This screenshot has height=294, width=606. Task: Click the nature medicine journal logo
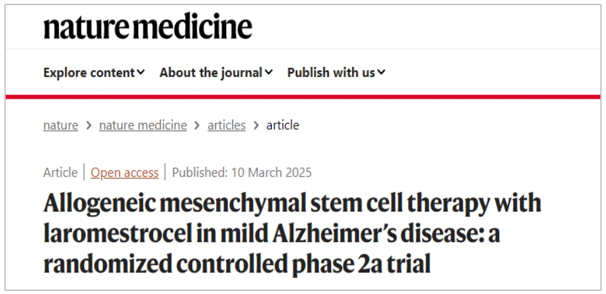click(x=147, y=27)
